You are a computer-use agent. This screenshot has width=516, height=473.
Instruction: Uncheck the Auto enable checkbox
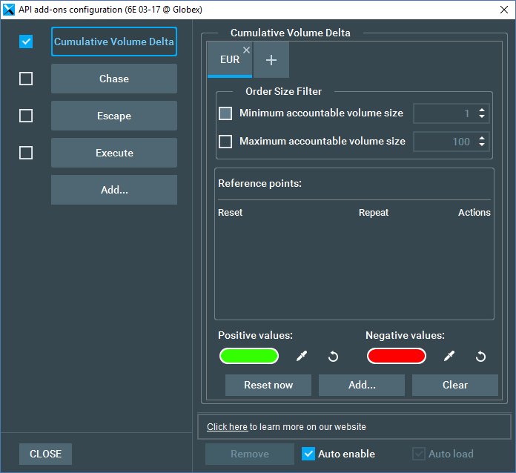[308, 454]
